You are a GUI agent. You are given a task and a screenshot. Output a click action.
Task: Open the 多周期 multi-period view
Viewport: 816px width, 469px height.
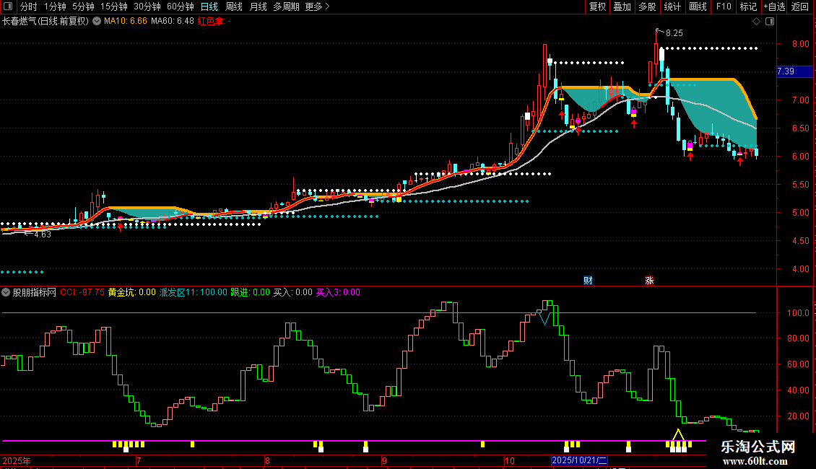pyautogui.click(x=286, y=6)
